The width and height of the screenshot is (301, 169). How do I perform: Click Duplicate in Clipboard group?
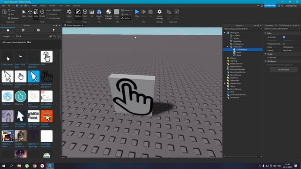[x=14, y=18]
